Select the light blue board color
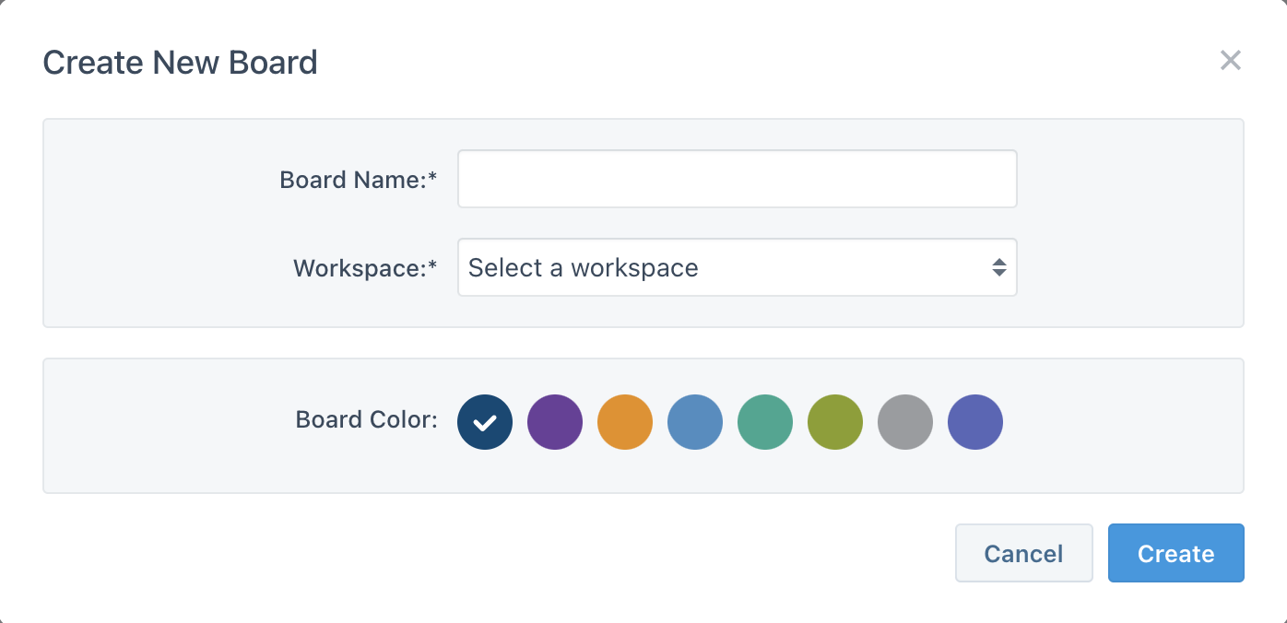 pyautogui.click(x=695, y=422)
